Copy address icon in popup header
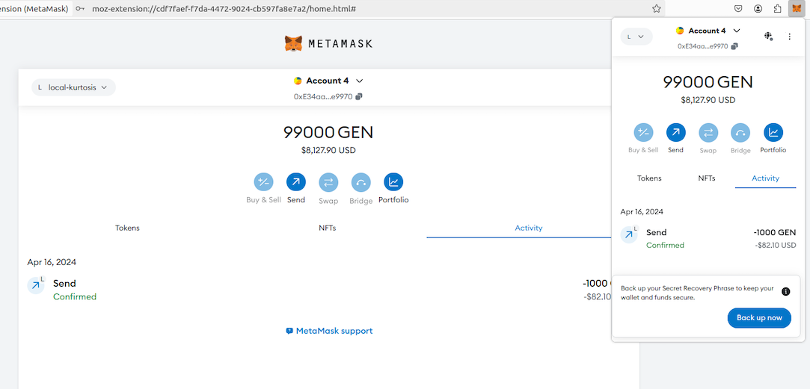Image resolution: width=810 pixels, height=389 pixels. point(734,46)
